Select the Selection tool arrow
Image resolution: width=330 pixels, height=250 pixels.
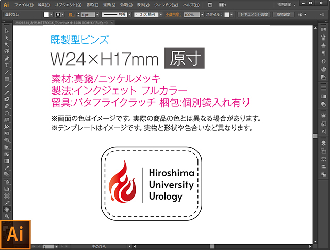coord(7,31)
